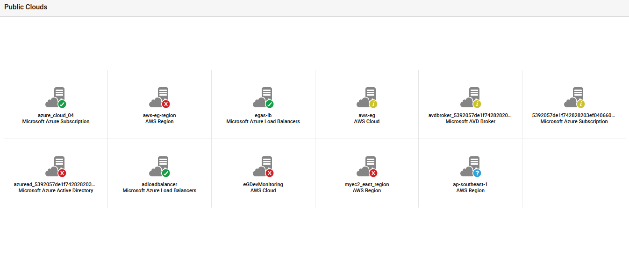The height and width of the screenshot is (258, 629).
Task: Open the azure_cloud_04 cloud server icon
Action: pos(56,98)
